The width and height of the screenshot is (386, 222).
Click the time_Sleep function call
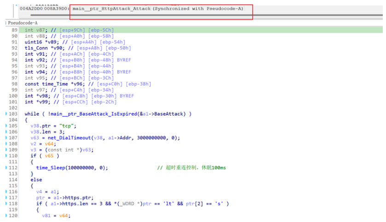pos(51,168)
